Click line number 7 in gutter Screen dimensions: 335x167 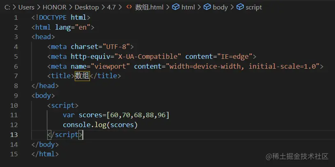click(x=16, y=76)
